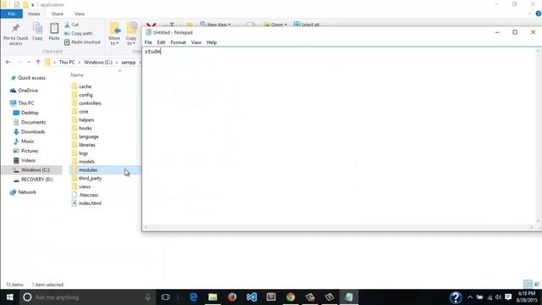Click Paste shortcut in ribbon

pos(82,42)
